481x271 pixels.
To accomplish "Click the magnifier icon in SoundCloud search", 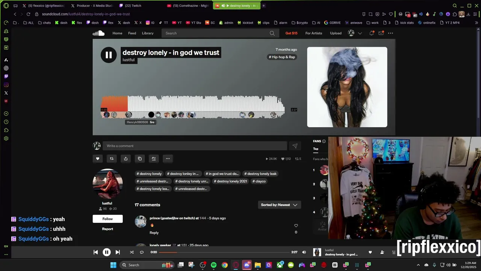I will point(272,33).
